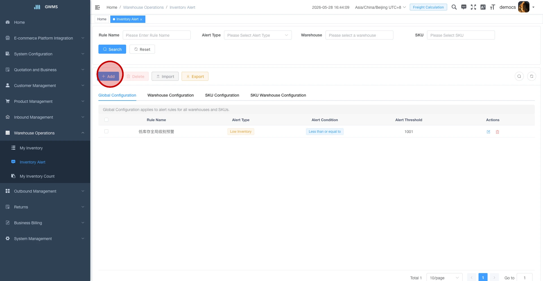Close the Inventory Alert tab
Screen dimensions: 543x281
click(x=141, y=19)
